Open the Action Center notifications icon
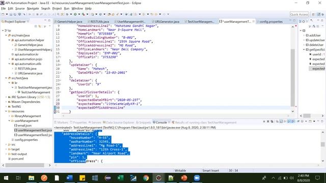 317,178
